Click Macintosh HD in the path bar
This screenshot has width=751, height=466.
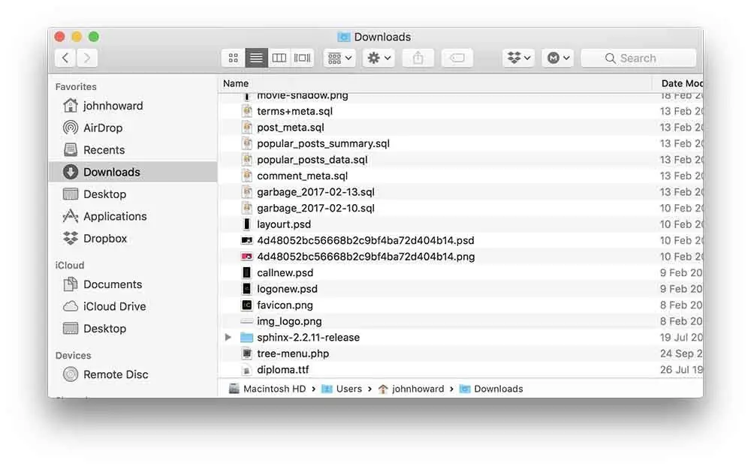(x=267, y=389)
